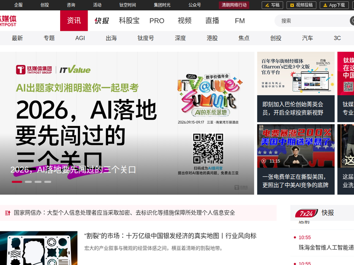
Task: Click the first 10:55 flash timestamp
Action: (305, 238)
